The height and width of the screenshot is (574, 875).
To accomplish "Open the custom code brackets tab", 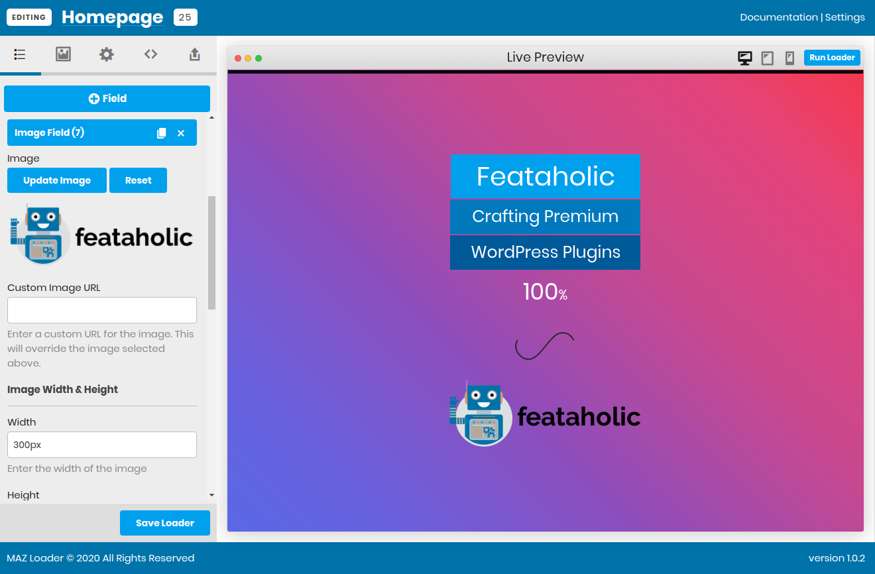I will [151, 54].
